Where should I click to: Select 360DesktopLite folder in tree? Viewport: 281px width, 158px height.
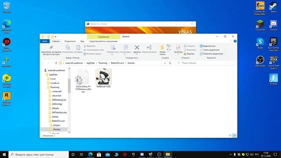point(59,100)
